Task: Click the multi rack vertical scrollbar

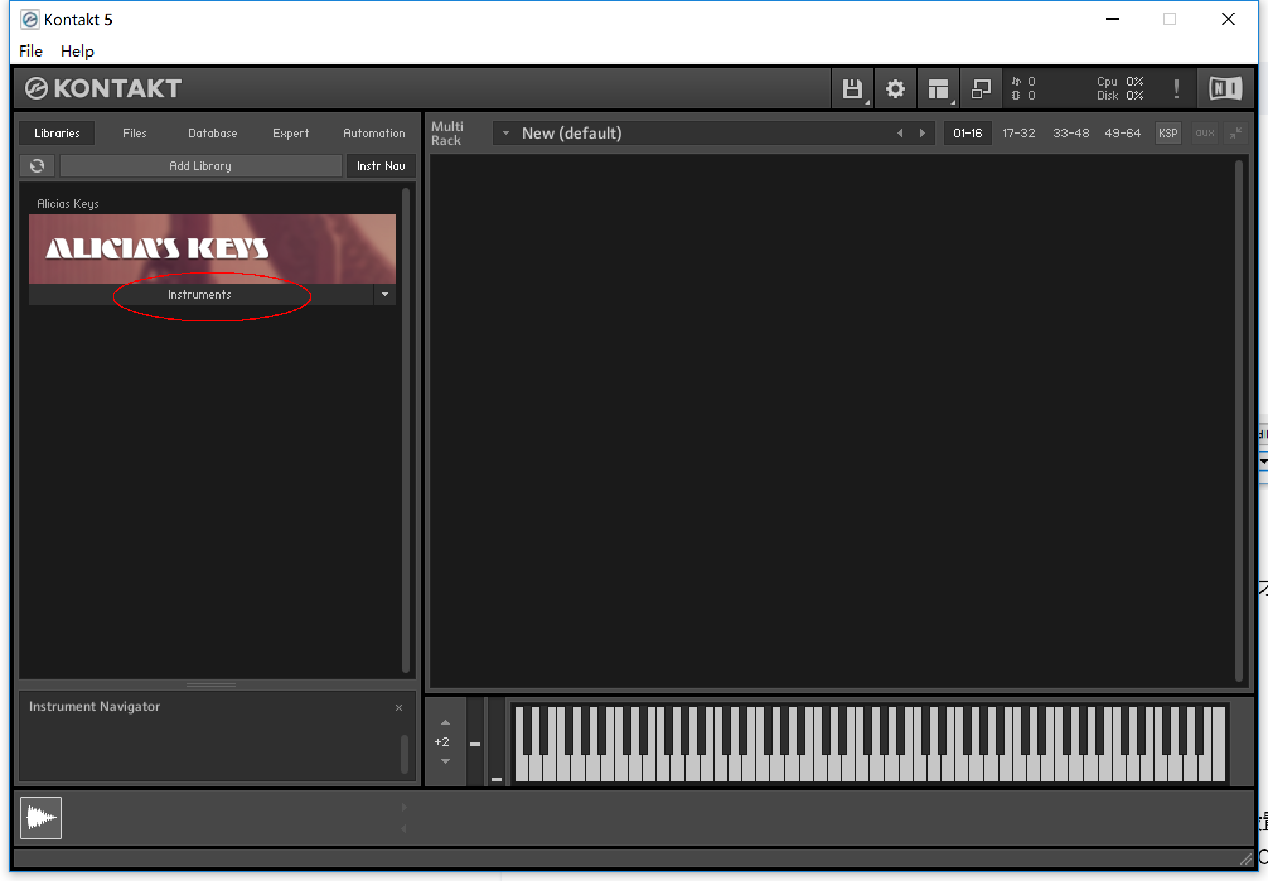Action: [x=1238, y=421]
